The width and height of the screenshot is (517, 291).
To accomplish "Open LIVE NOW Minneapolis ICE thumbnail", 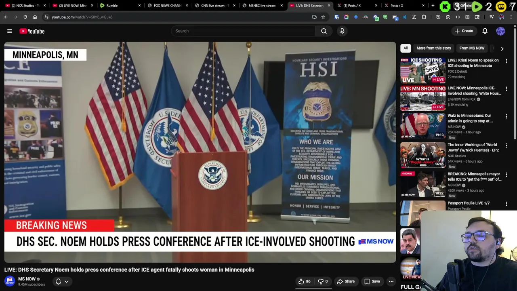I will [x=423, y=98].
